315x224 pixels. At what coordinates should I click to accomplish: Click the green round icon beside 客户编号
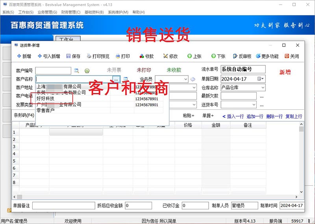tap(87, 71)
